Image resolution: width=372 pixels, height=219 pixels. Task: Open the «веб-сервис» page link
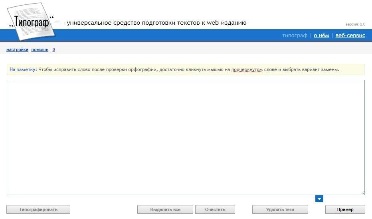point(350,35)
